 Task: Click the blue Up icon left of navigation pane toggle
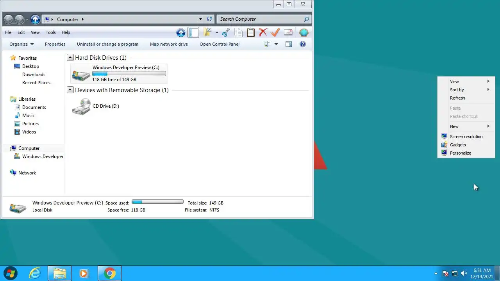181,33
